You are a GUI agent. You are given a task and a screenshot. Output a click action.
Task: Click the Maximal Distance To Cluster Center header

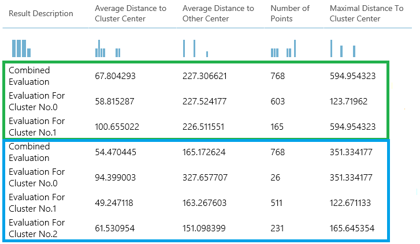point(366,14)
